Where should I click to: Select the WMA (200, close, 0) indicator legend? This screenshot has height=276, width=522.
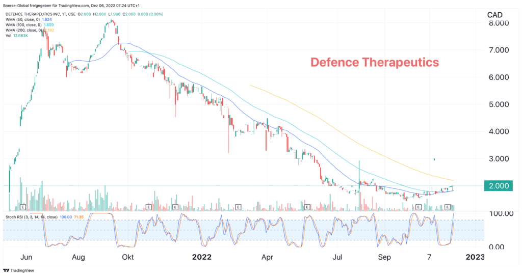point(23,30)
